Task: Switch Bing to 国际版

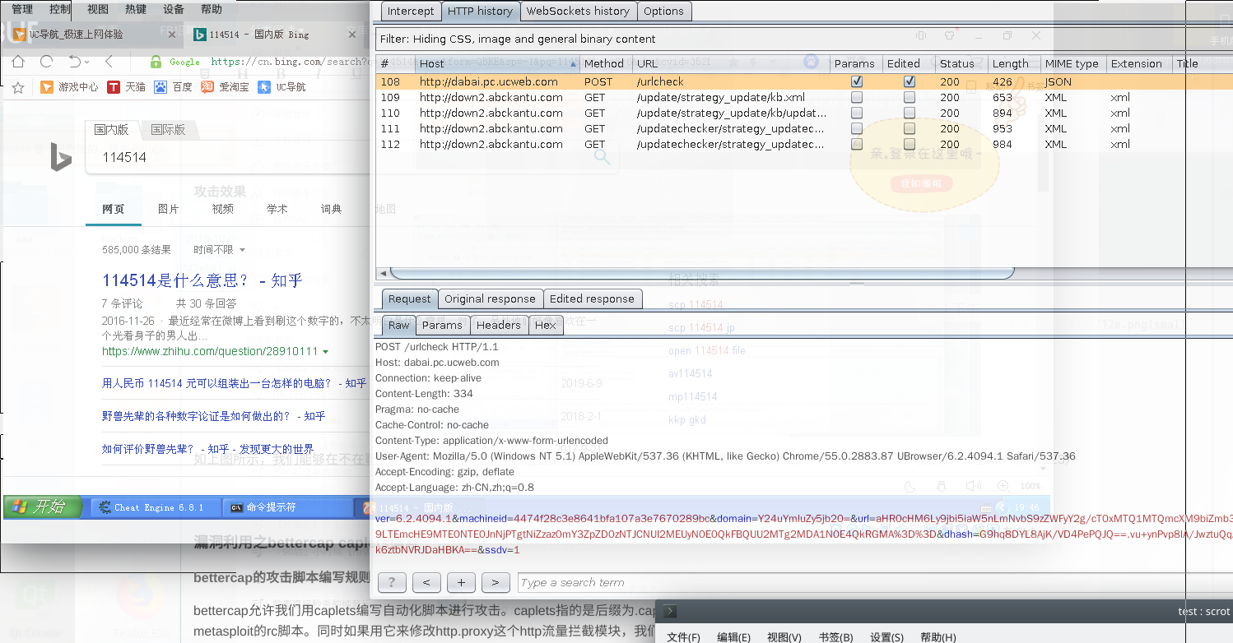Action: pos(168,129)
